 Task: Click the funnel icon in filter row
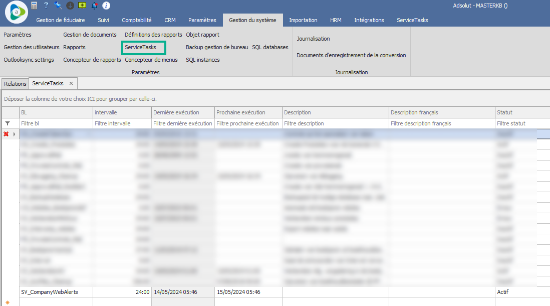pos(8,123)
